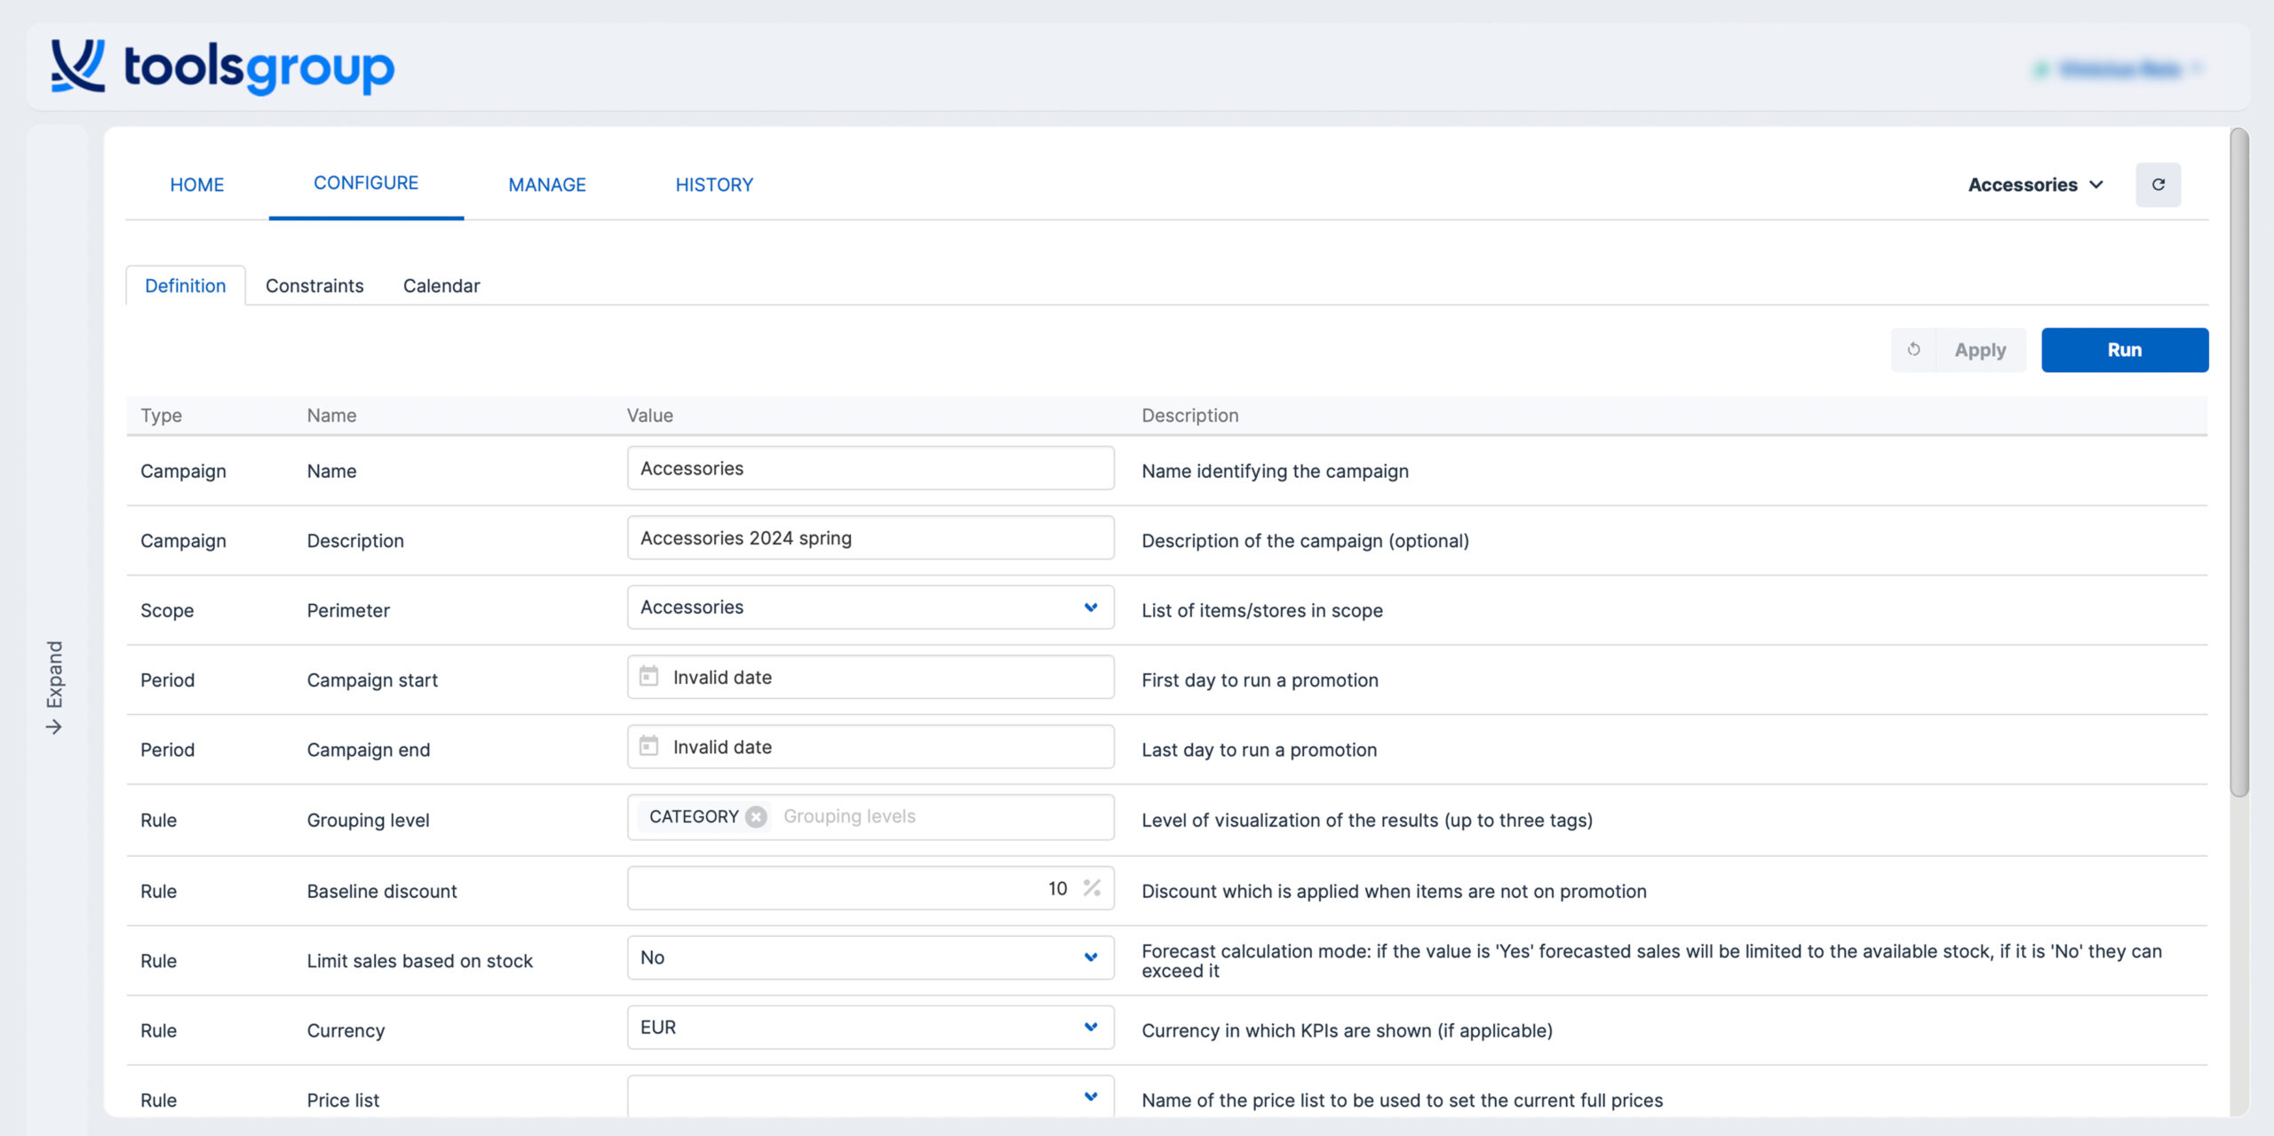Switch to the MANAGE tab
The height and width of the screenshot is (1136, 2274).
tap(547, 185)
